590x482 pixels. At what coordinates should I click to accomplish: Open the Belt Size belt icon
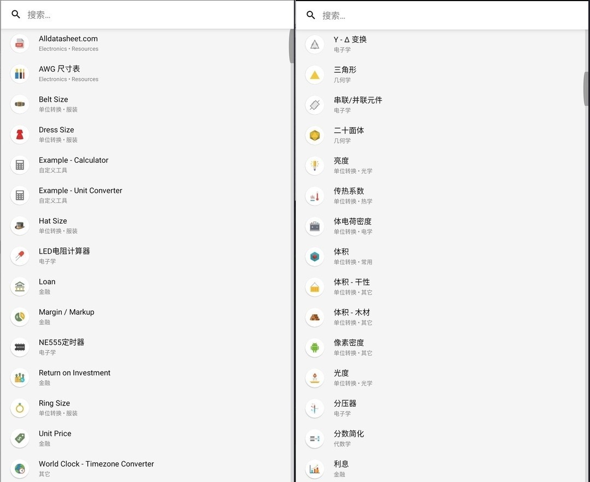pyautogui.click(x=20, y=104)
